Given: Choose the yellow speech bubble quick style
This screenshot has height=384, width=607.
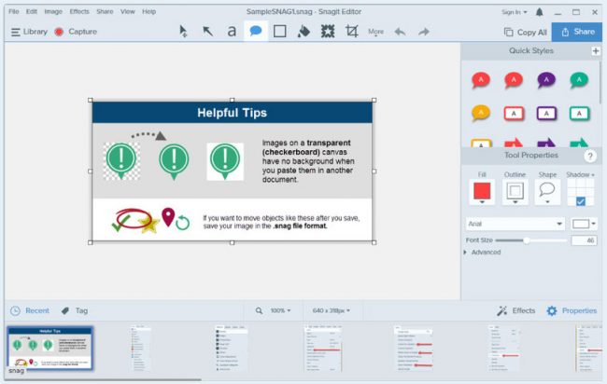Looking at the screenshot, I should pos(481,113).
